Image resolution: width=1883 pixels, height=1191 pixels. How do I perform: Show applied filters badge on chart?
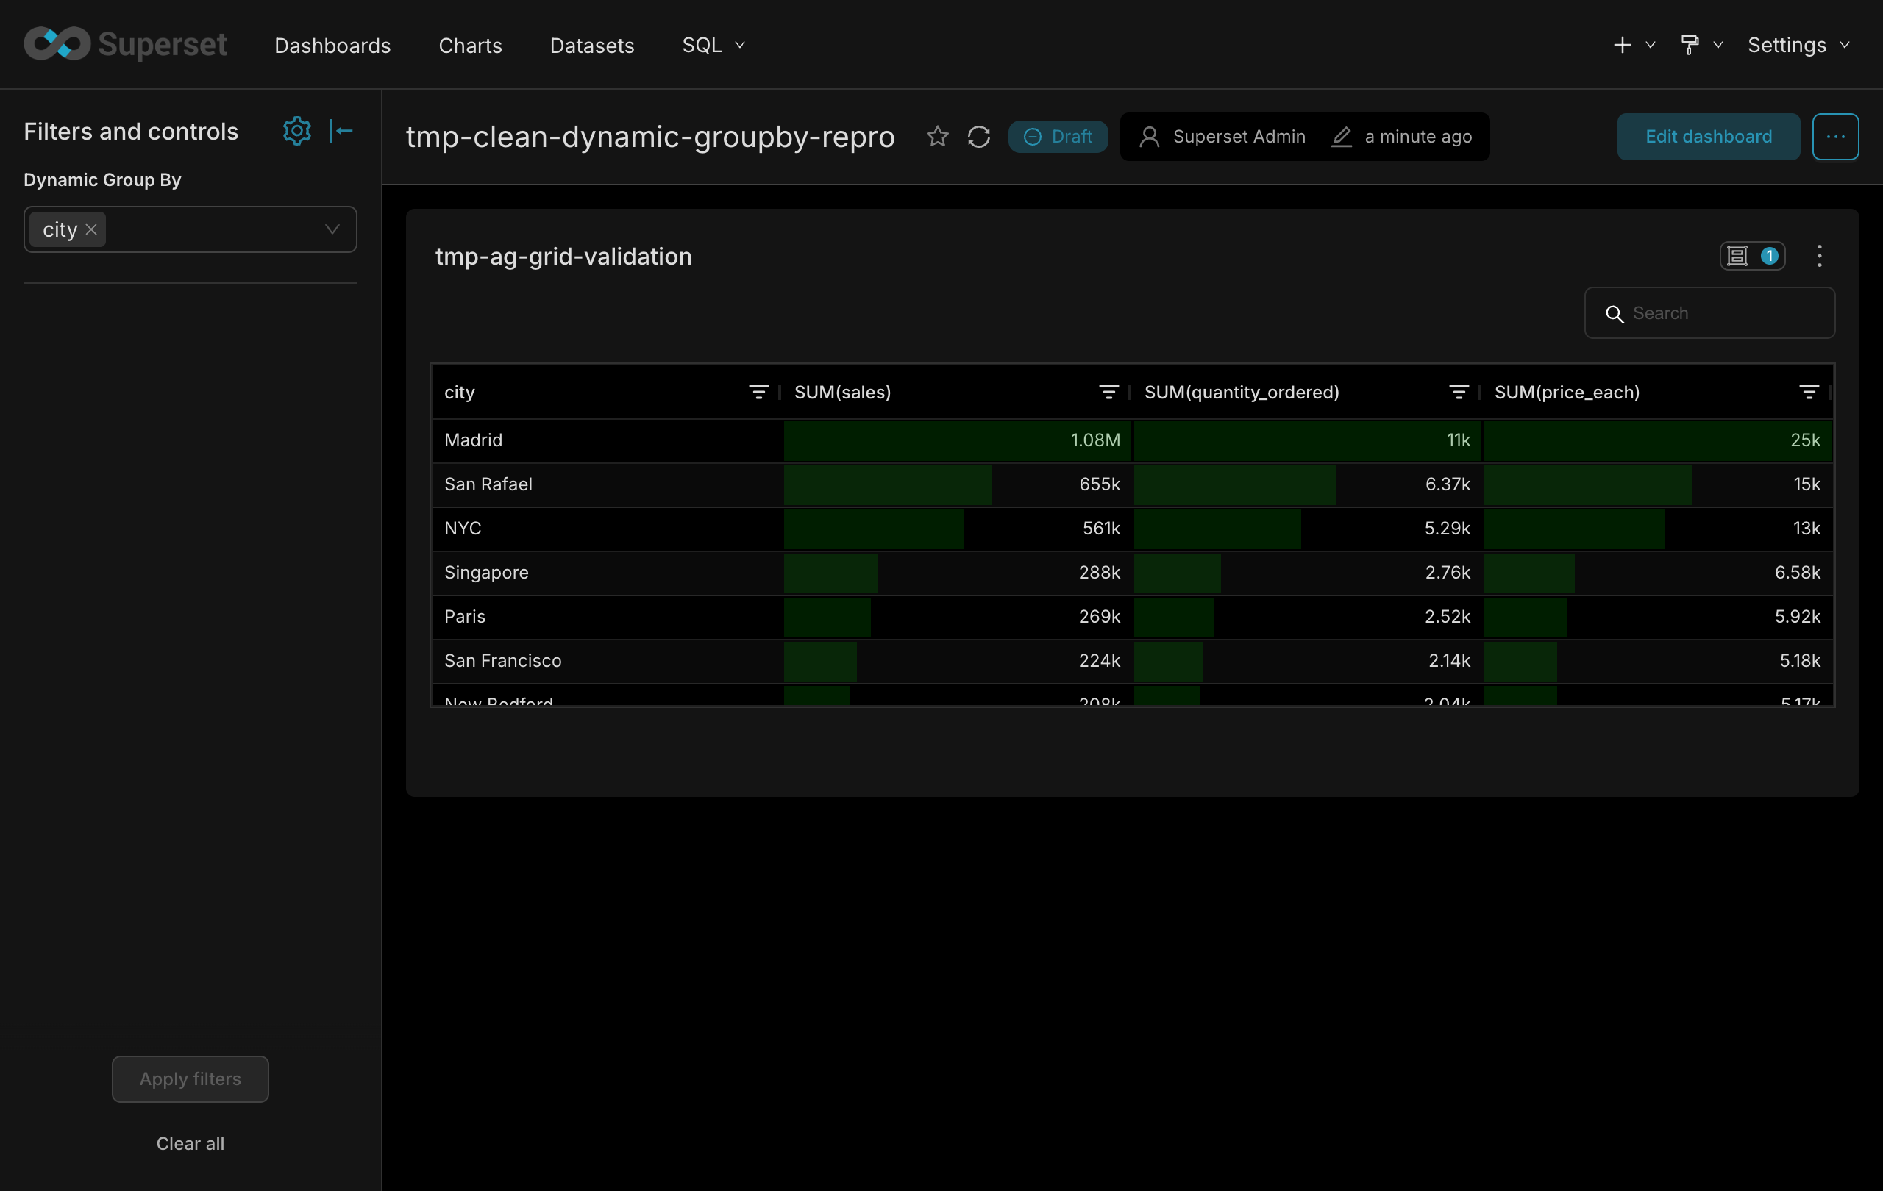click(x=1751, y=256)
